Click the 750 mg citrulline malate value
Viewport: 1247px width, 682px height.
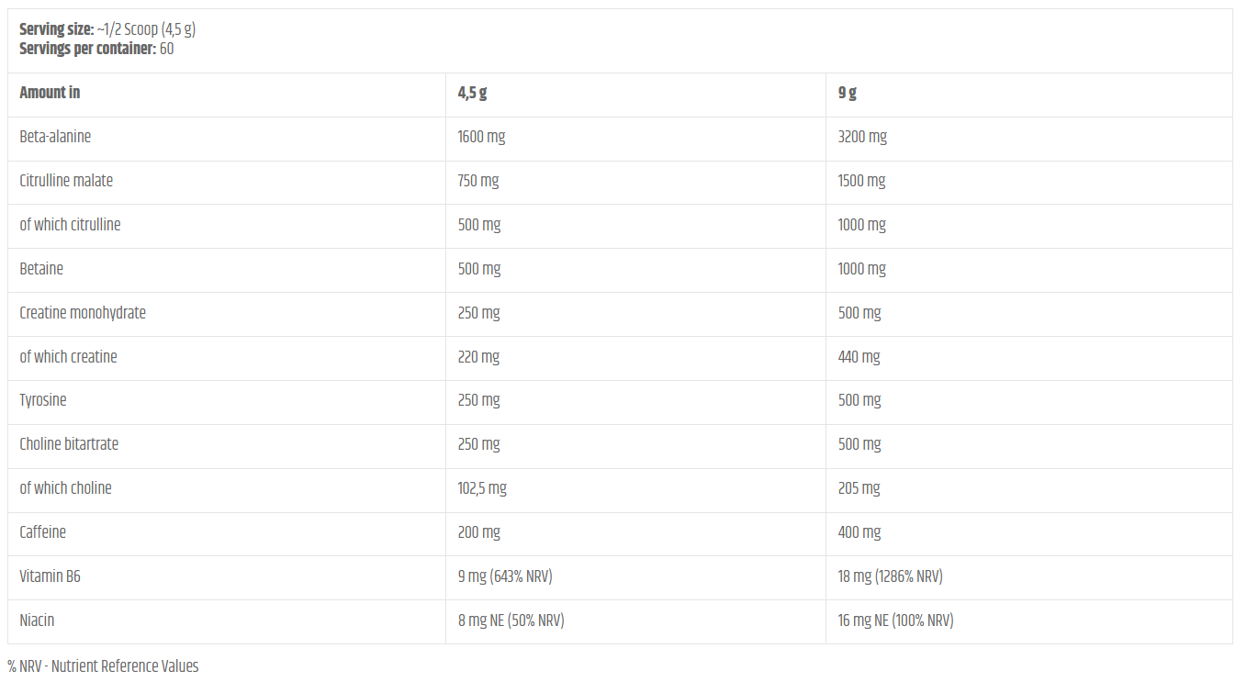(477, 181)
